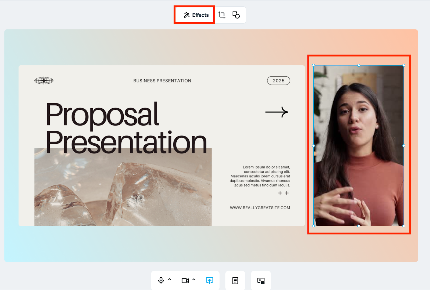Open the Effects menu
Viewport: 430px width, 290px height.
coord(196,15)
